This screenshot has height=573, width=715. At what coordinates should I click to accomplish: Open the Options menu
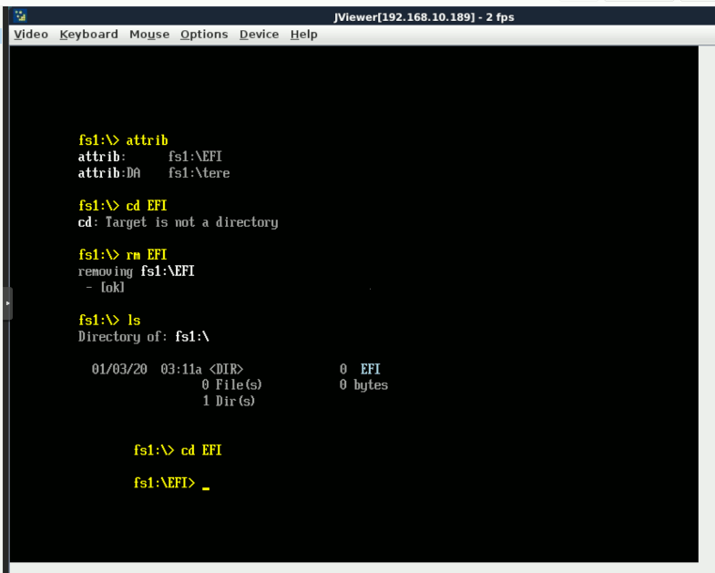tap(204, 35)
